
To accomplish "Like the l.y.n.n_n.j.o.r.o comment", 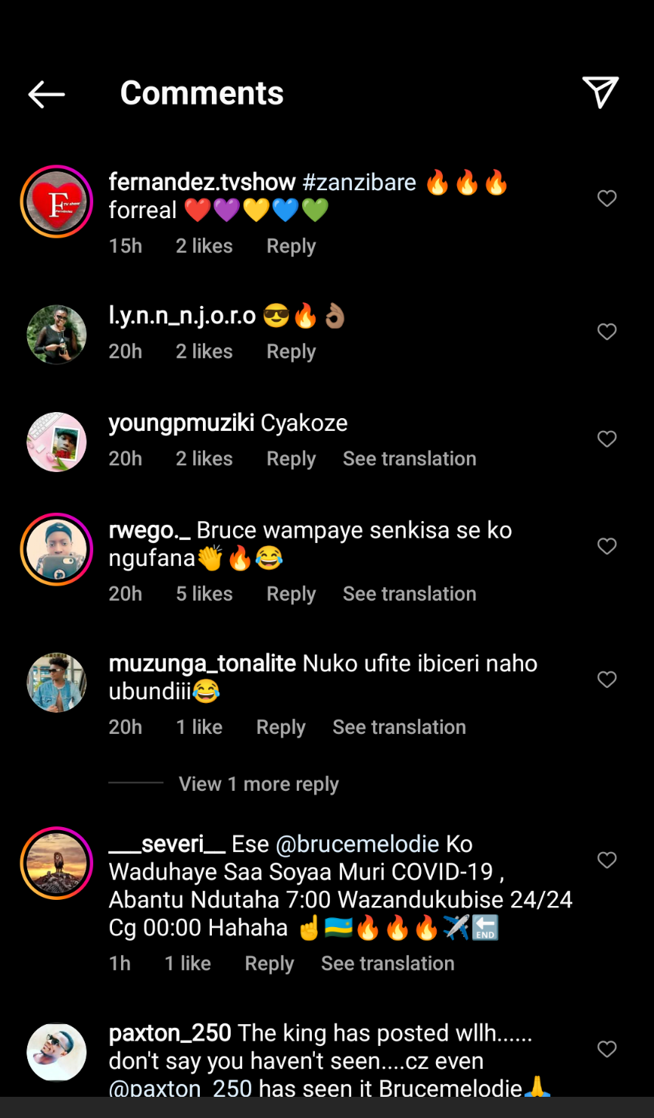I will pyautogui.click(x=607, y=332).
